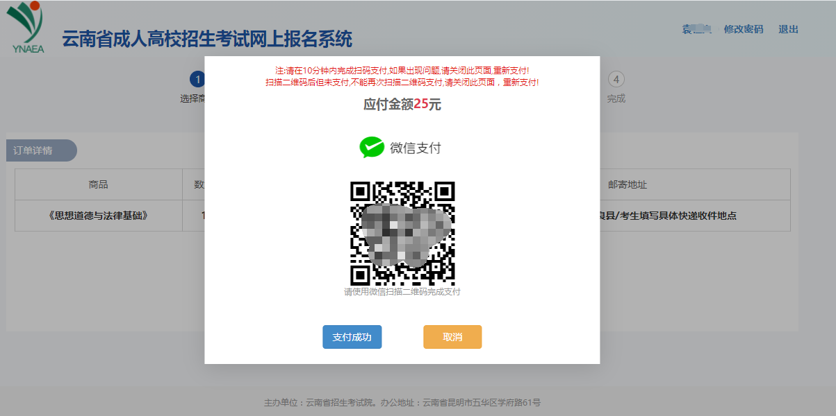Select the 订单详情 tab

(41, 150)
